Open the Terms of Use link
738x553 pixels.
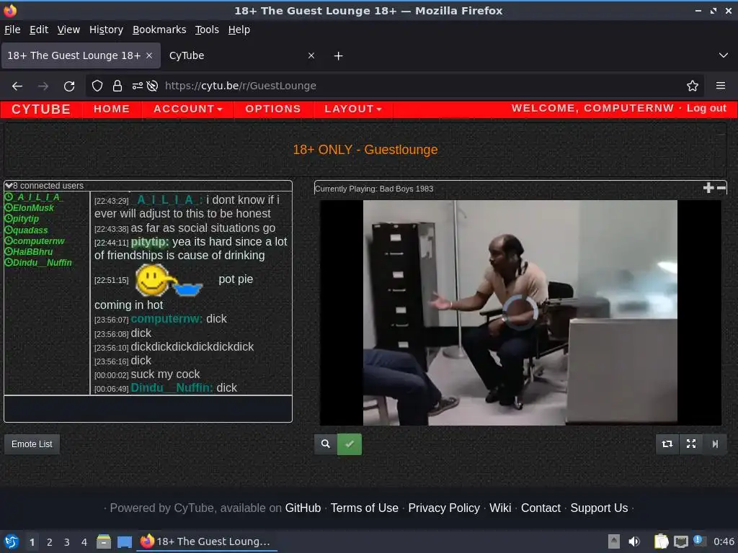[x=364, y=508]
